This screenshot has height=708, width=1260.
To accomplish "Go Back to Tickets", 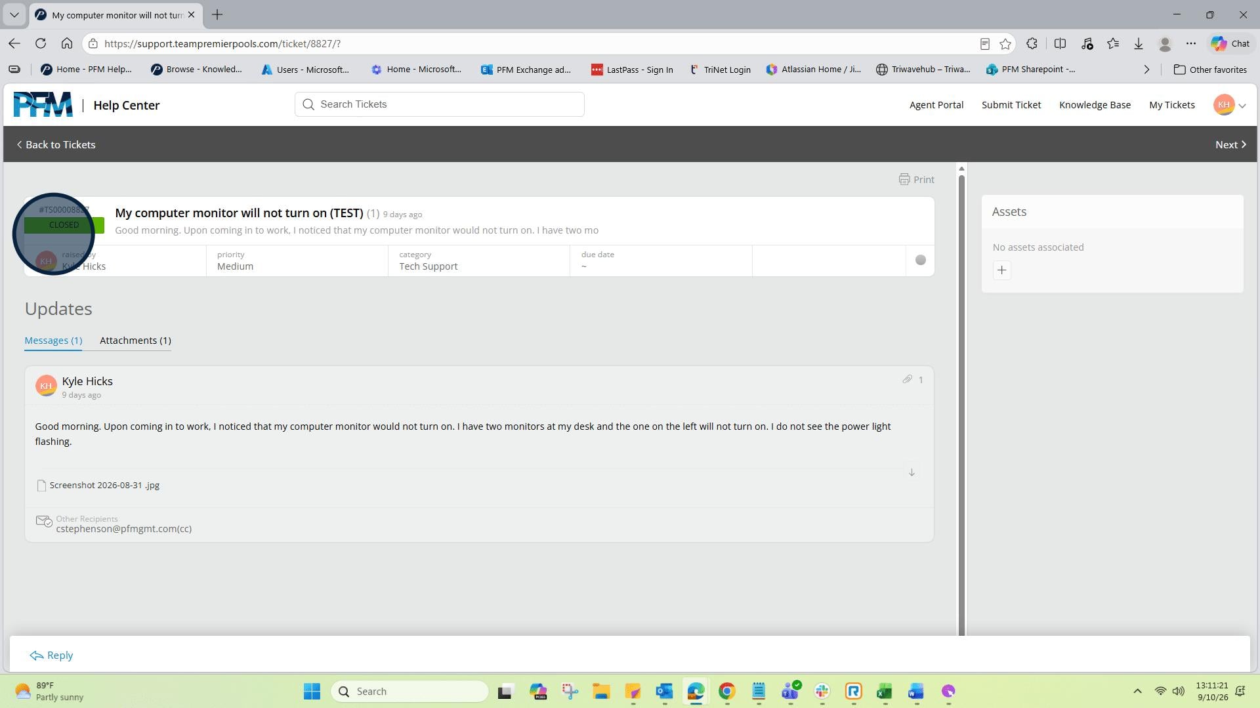I will [x=56, y=144].
